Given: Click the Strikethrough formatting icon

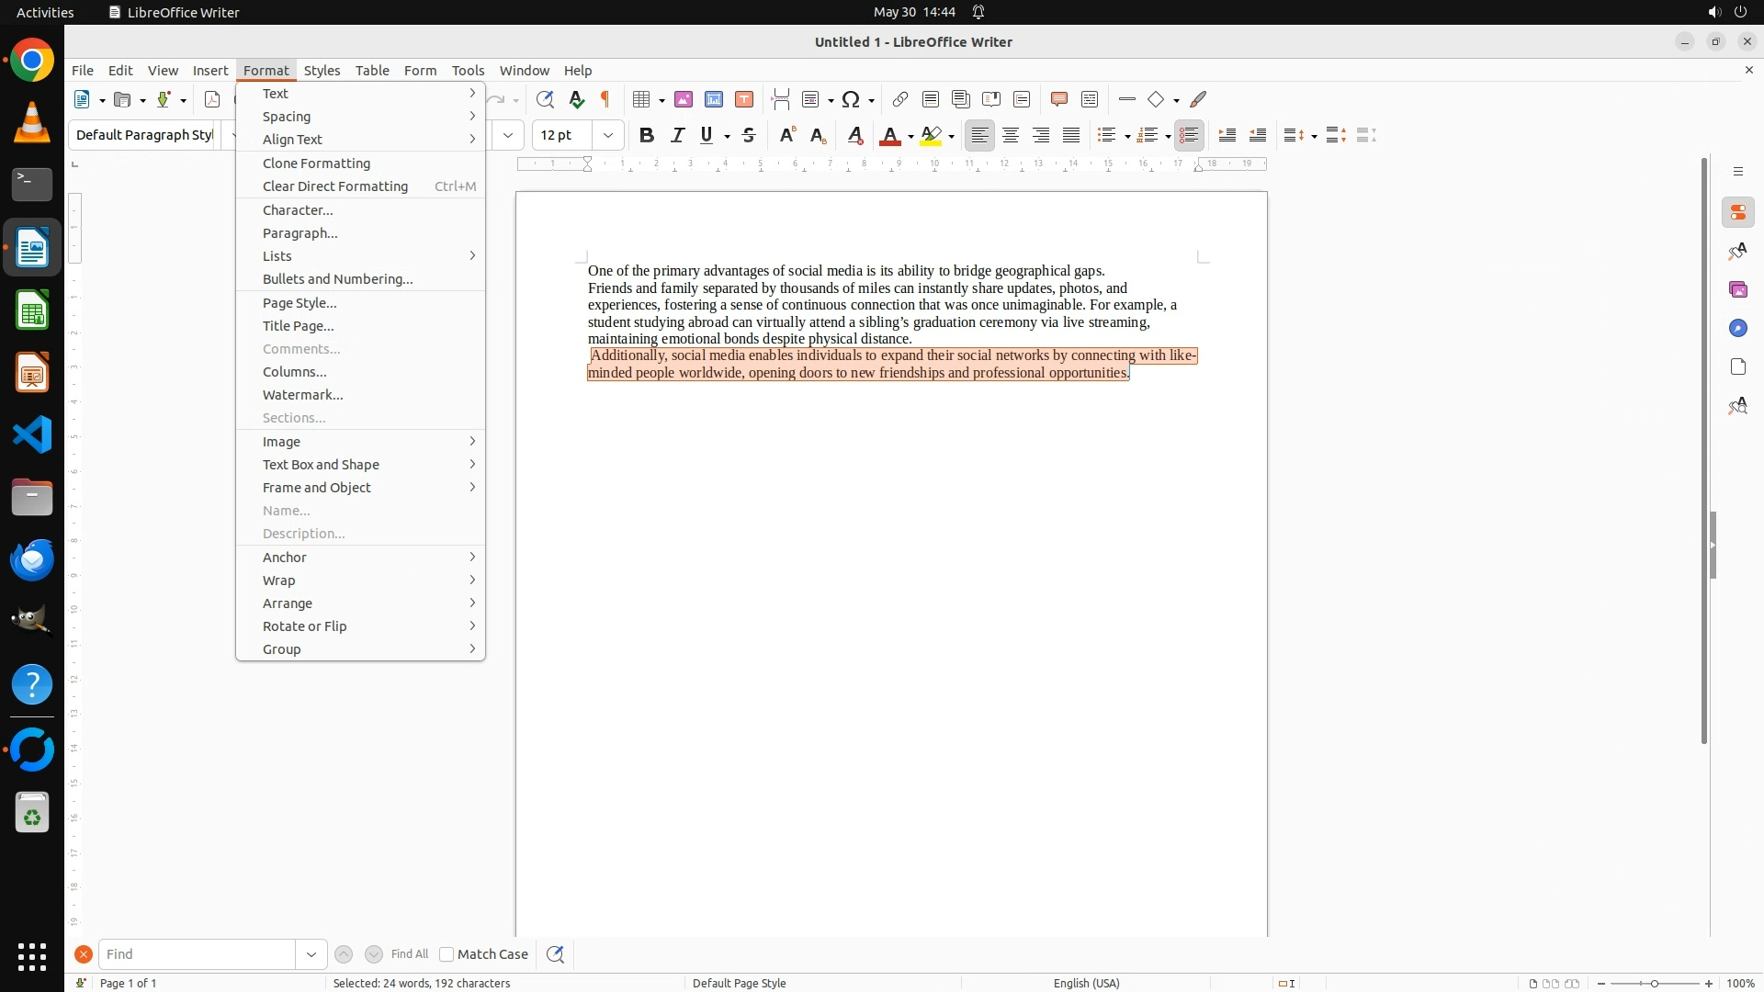Looking at the screenshot, I should 749,135.
